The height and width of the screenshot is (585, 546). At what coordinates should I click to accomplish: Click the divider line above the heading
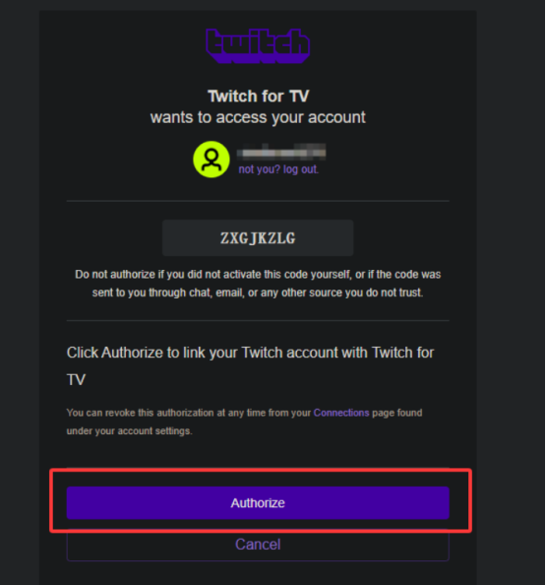pyautogui.click(x=258, y=320)
